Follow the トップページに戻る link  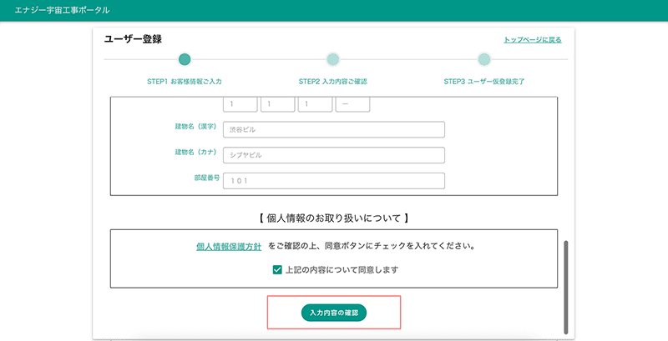[532, 40]
